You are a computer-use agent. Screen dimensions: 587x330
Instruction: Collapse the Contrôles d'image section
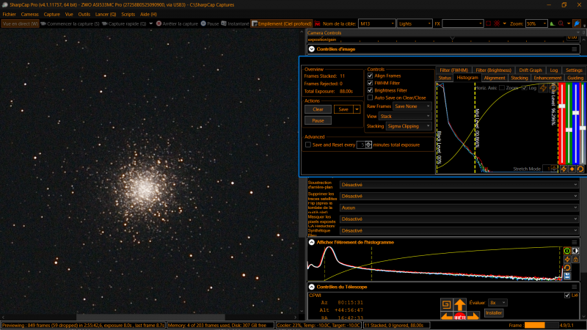(x=312, y=49)
